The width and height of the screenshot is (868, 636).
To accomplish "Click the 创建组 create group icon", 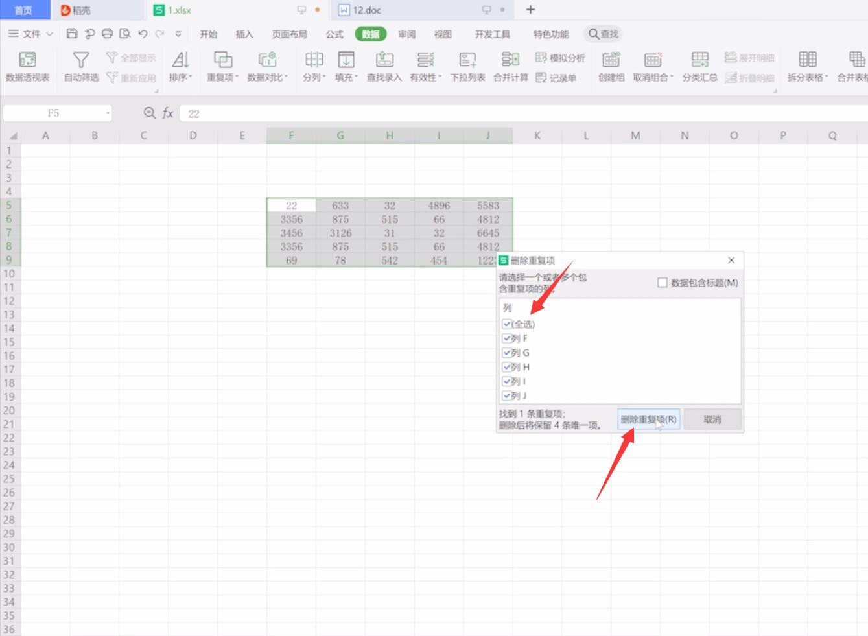I will tap(611, 60).
